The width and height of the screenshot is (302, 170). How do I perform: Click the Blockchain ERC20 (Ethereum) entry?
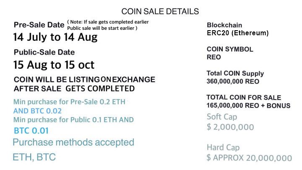point(238,29)
